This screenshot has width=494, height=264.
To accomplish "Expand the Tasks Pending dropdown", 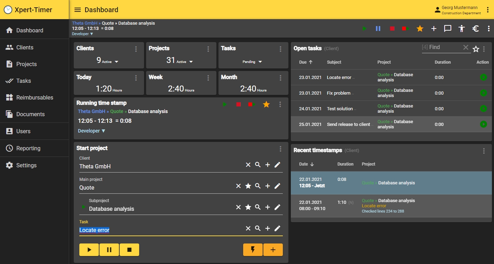I will pos(260,62).
